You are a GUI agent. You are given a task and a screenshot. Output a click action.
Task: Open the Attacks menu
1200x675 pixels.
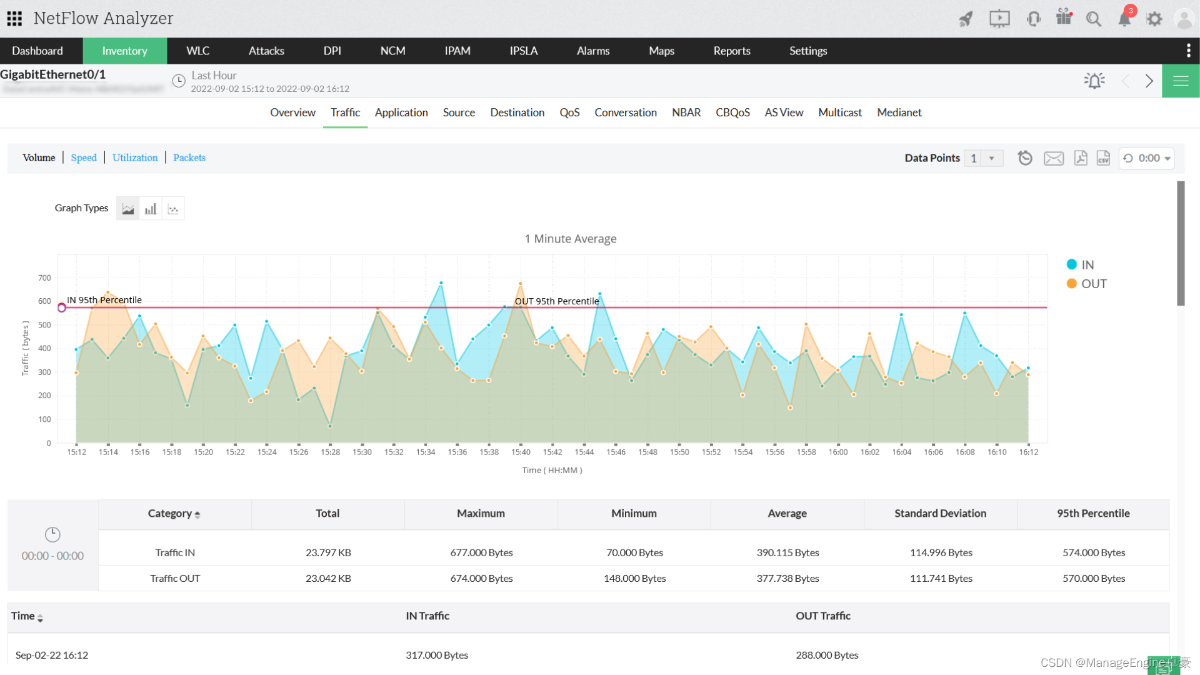coord(266,51)
